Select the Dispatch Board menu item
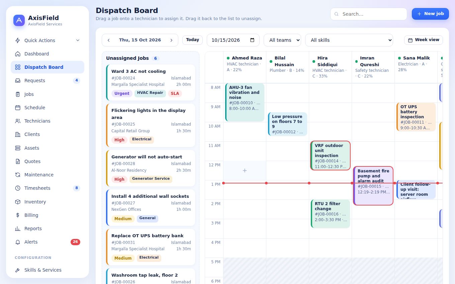The image size is (455, 284). tap(48, 67)
